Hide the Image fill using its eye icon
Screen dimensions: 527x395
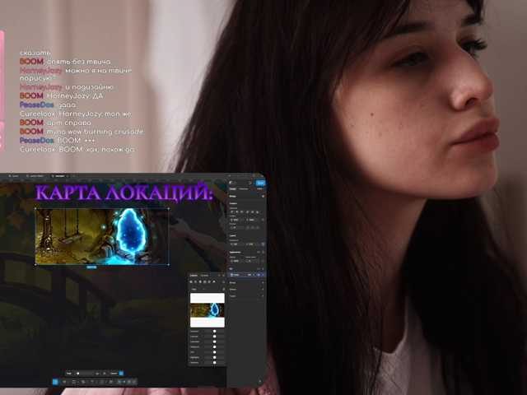[258, 275]
